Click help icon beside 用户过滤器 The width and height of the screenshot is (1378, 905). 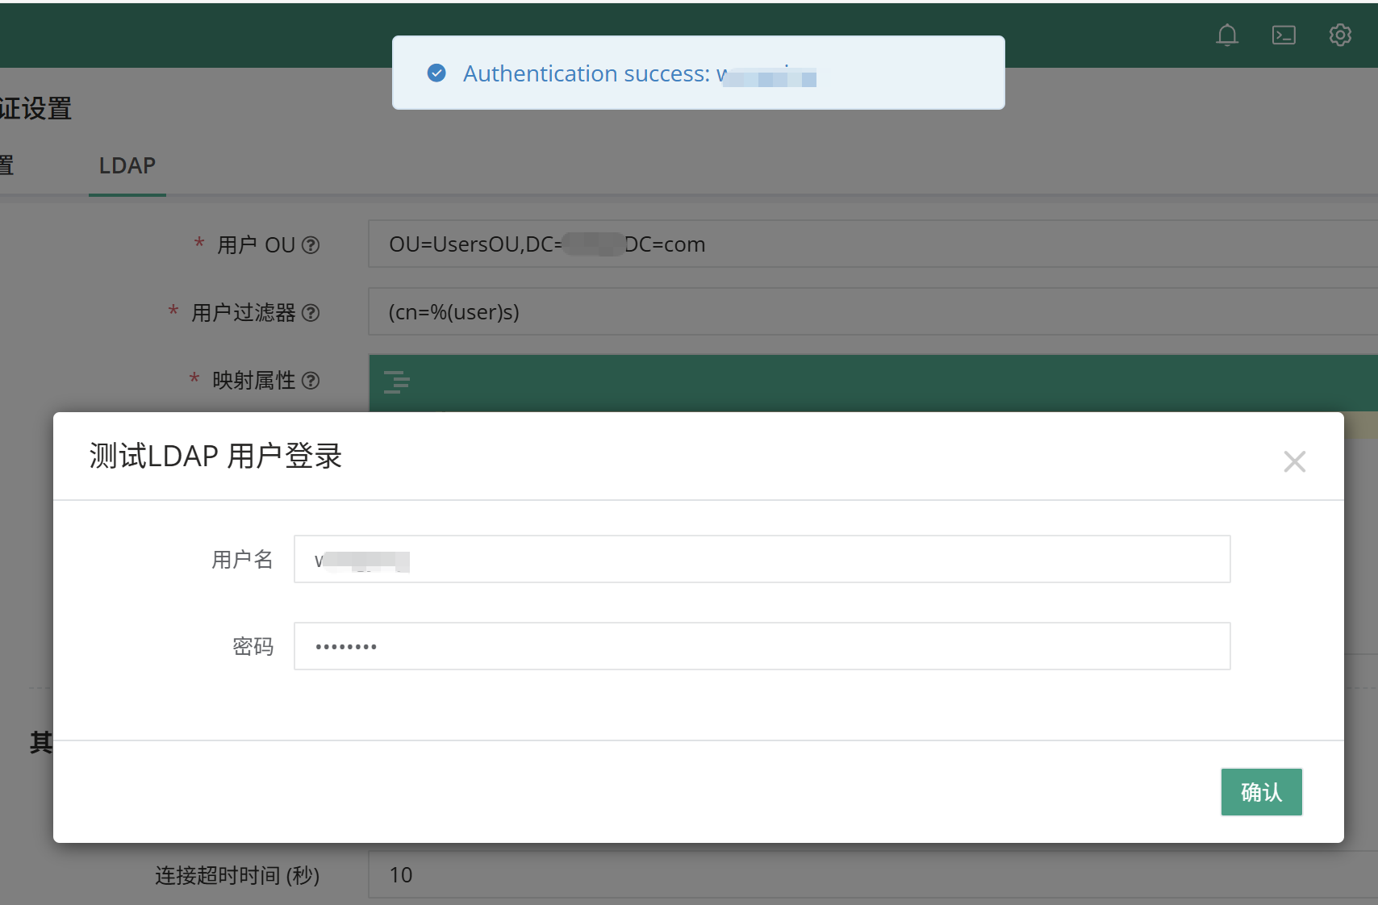coord(311,312)
